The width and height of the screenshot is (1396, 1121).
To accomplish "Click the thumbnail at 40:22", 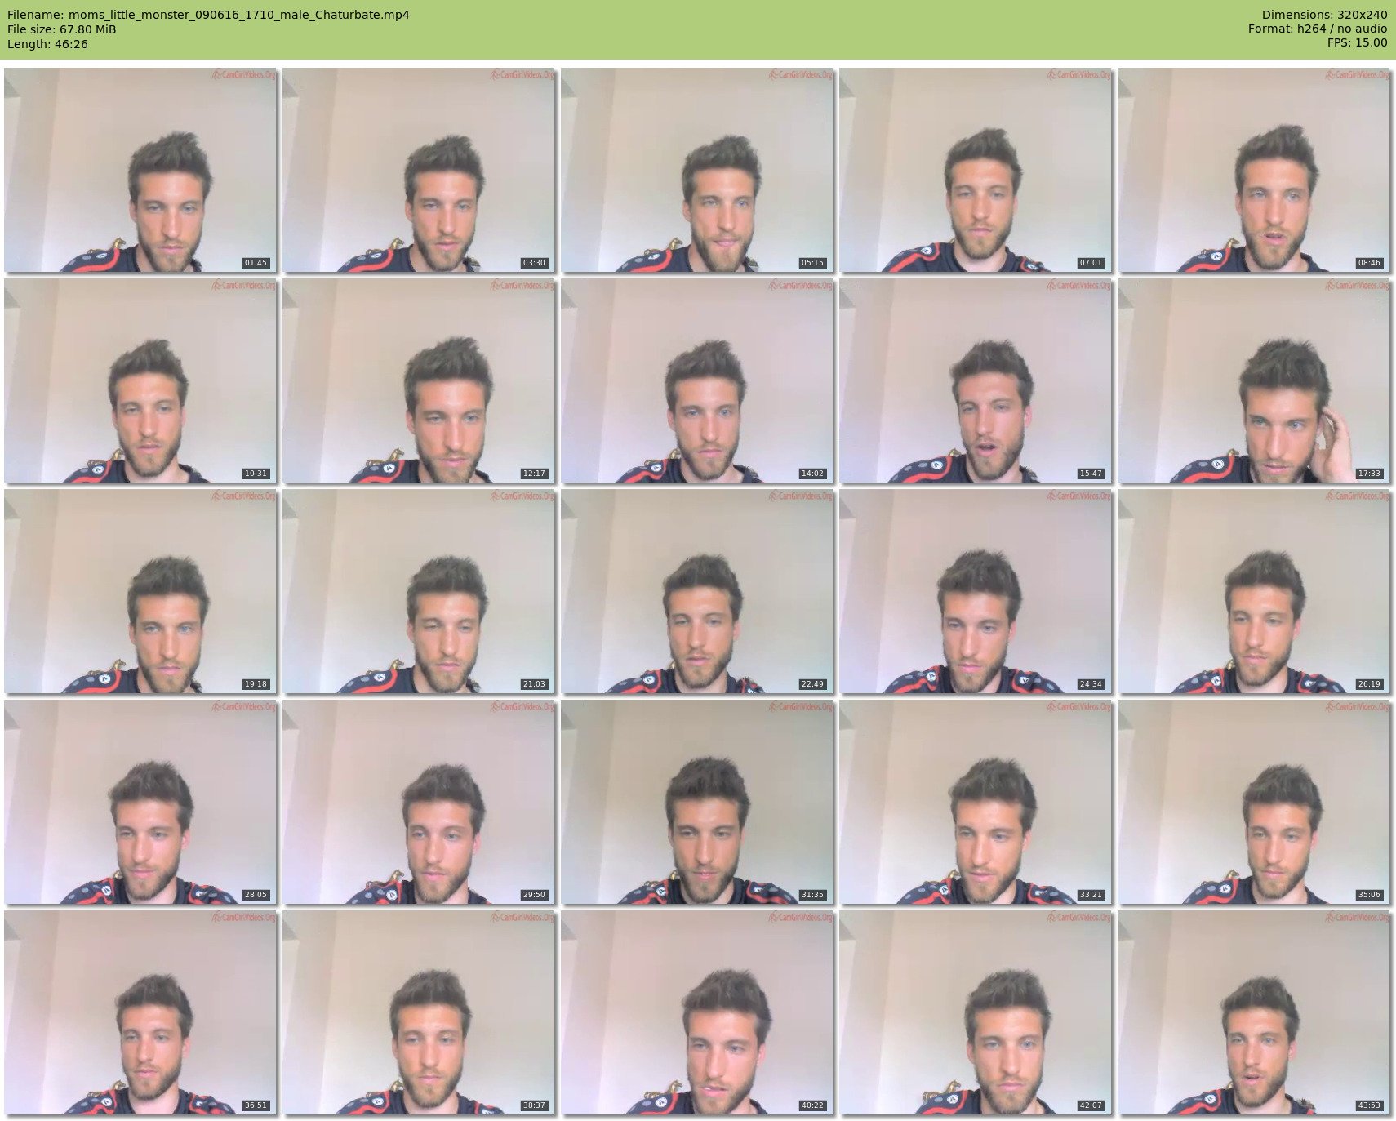I will coord(697,1012).
